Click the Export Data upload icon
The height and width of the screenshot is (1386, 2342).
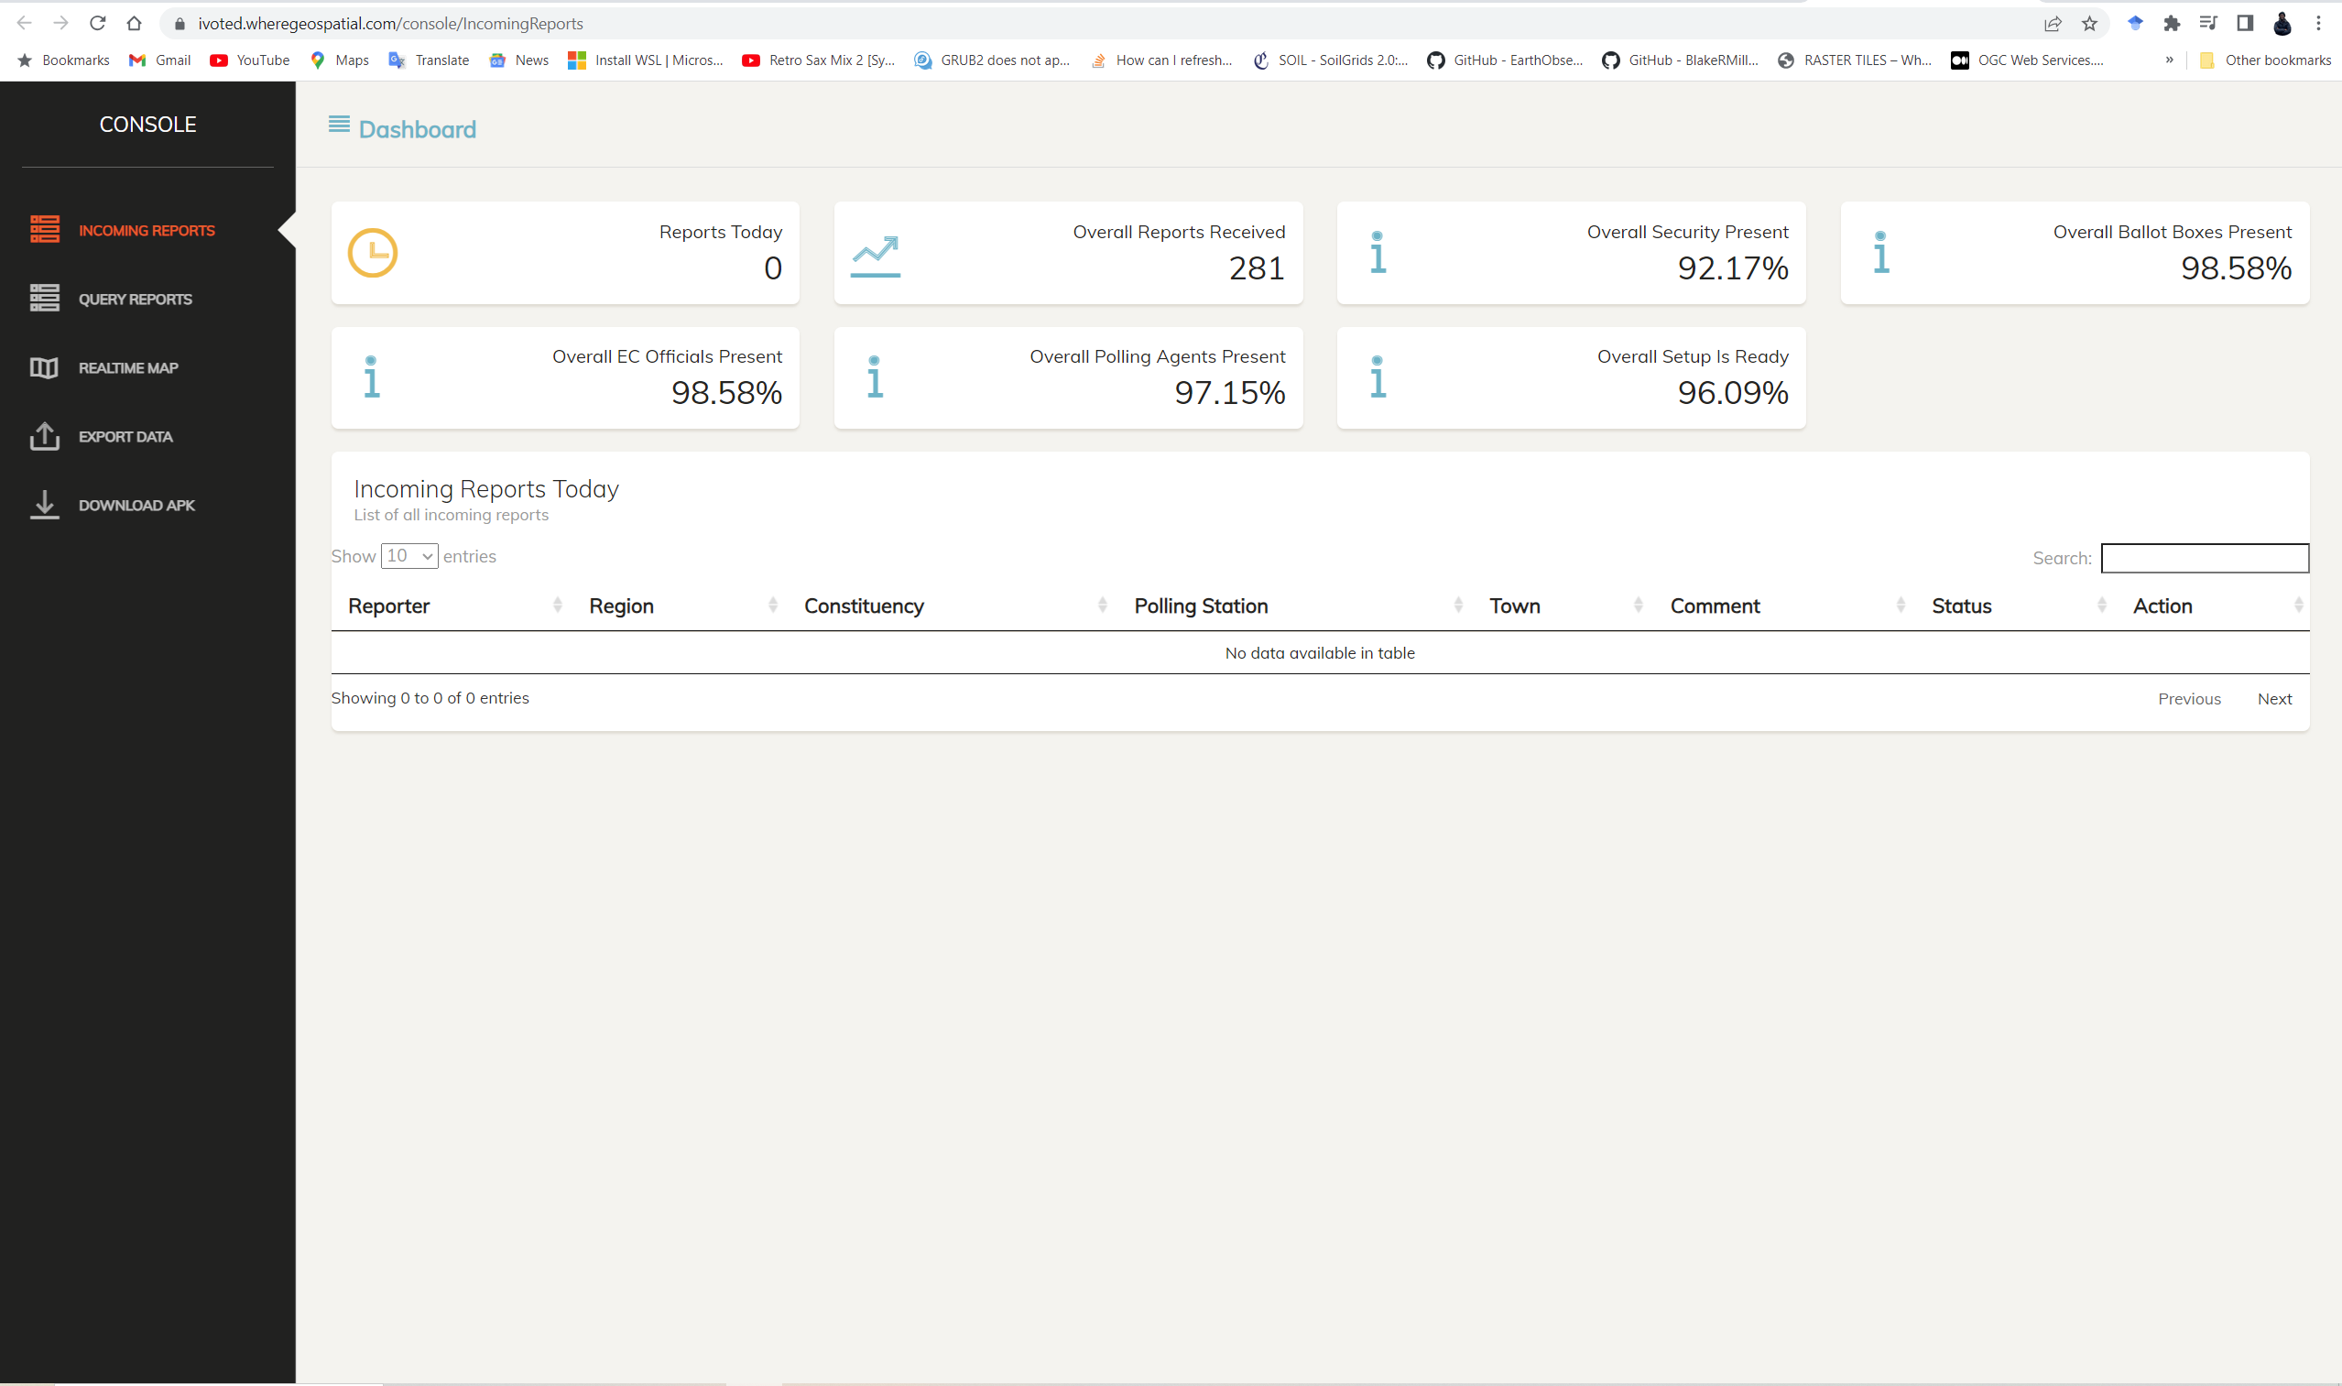(x=44, y=436)
